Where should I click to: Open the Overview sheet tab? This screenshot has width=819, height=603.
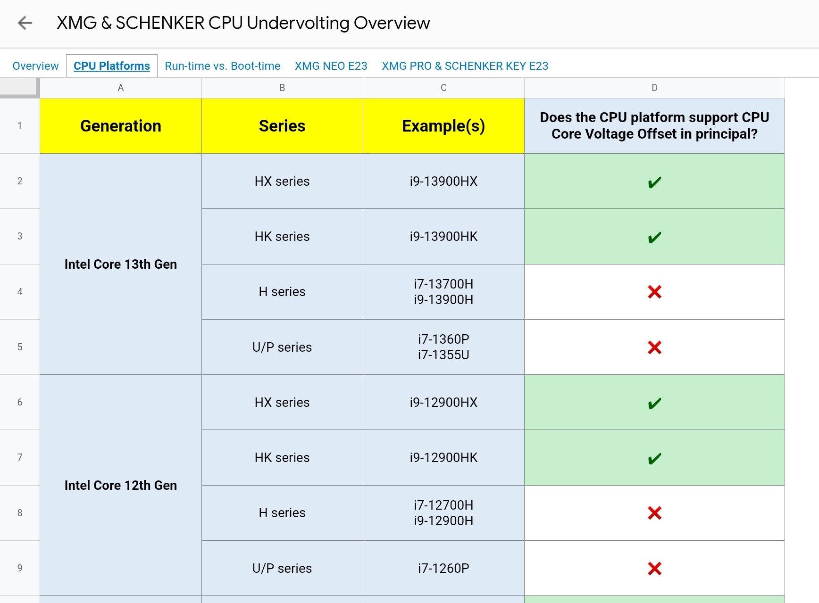coord(35,66)
